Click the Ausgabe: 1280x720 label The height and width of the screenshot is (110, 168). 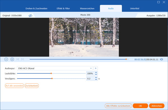tap(156, 16)
